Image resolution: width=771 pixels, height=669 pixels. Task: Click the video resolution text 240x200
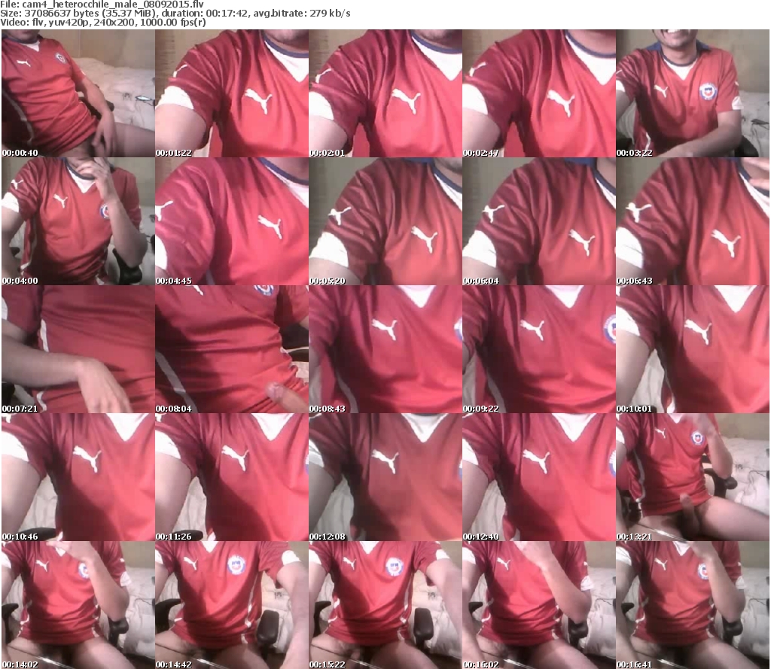pos(114,22)
